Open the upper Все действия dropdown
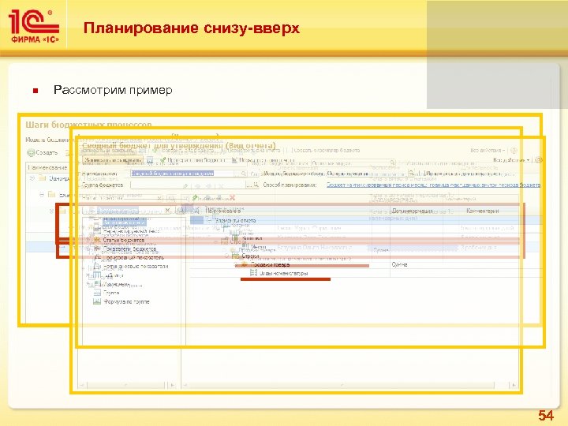This screenshot has height=426, width=568. [x=488, y=150]
